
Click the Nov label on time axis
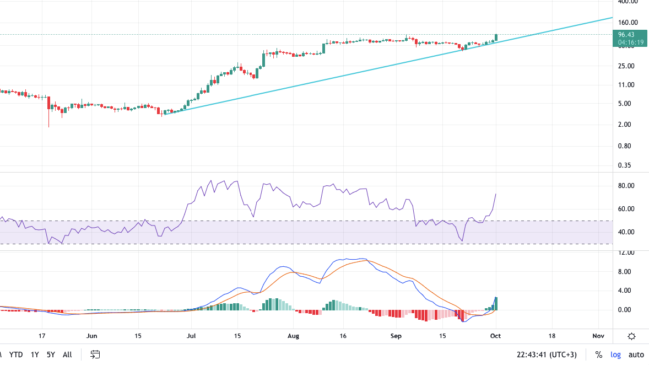tap(598, 336)
